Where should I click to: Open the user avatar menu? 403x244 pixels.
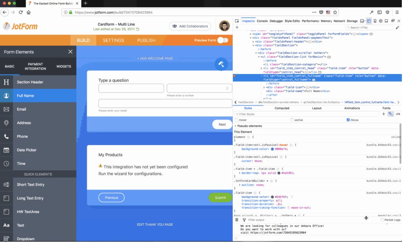point(224,26)
